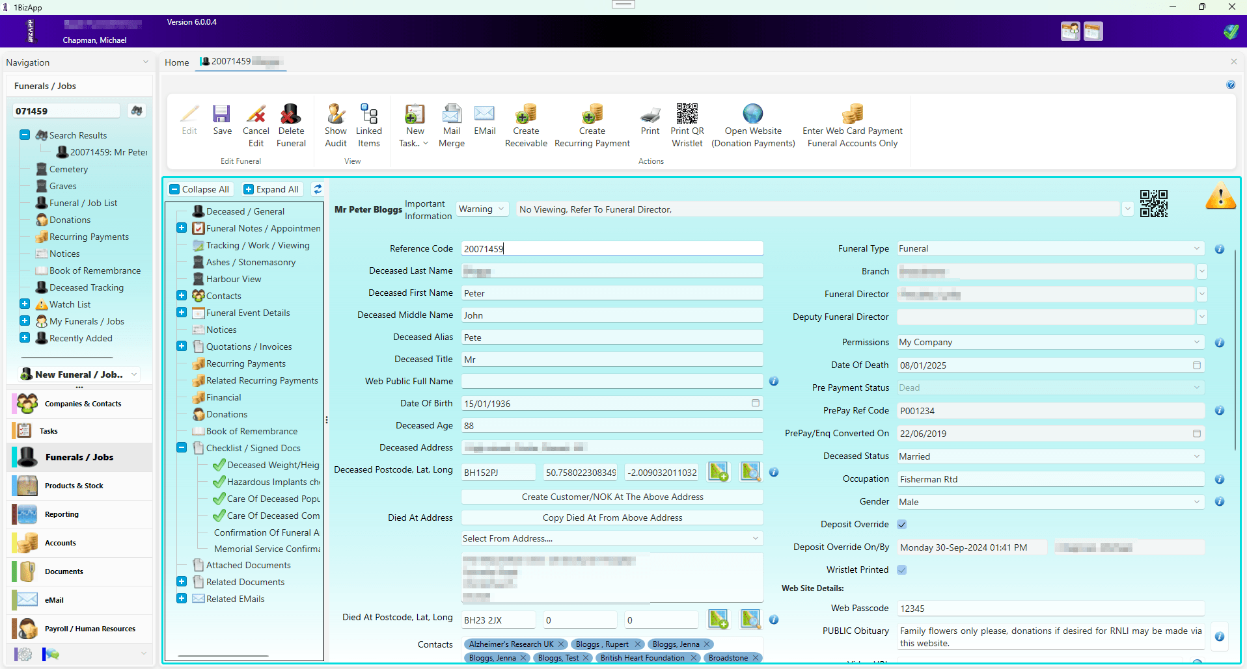Click Create Customer/NOK At The Above Address
Image resolution: width=1247 pixels, height=669 pixels.
[612, 497]
